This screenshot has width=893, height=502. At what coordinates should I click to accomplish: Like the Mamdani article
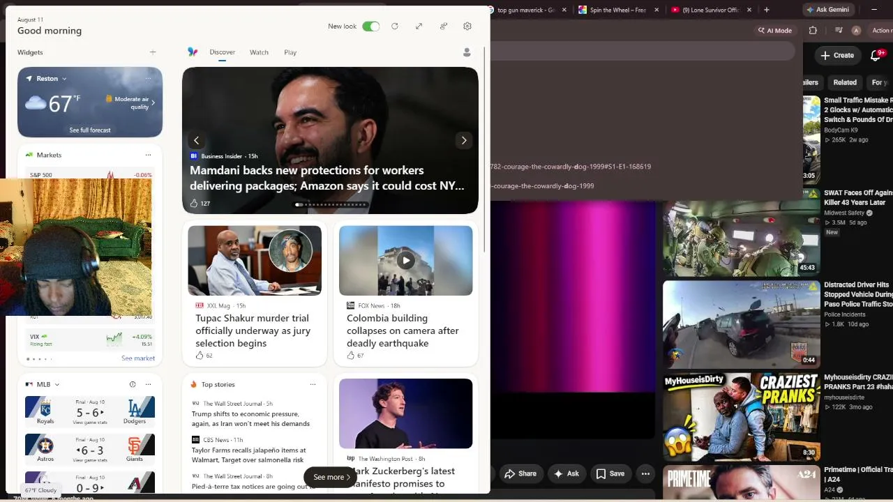click(x=195, y=204)
